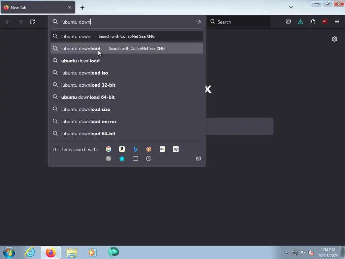Open the Action Center flag icon
Screen dimensions: 345x259
(x=303, y=253)
